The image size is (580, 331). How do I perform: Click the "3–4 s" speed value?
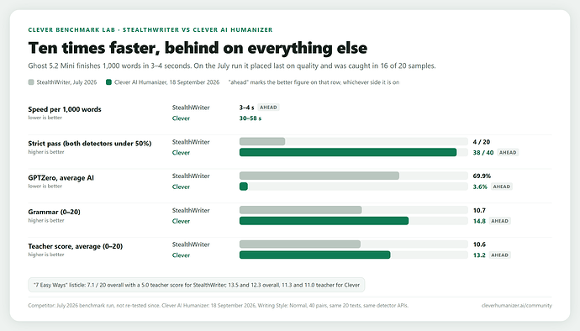click(247, 108)
